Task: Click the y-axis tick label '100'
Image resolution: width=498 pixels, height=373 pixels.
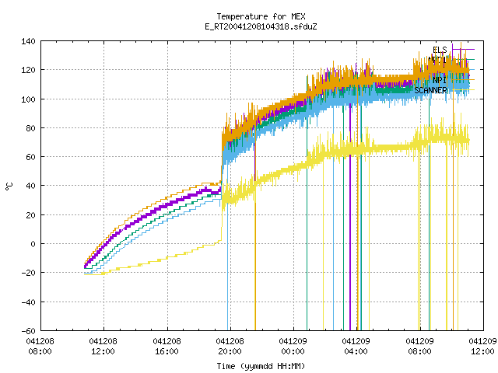Action: click(x=28, y=99)
